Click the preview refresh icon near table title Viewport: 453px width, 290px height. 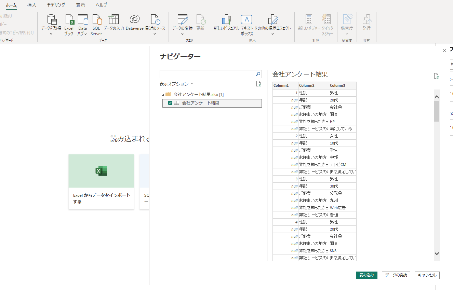tap(436, 76)
